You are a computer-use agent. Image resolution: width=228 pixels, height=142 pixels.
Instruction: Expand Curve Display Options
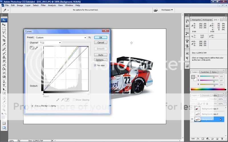(x=32, y=106)
